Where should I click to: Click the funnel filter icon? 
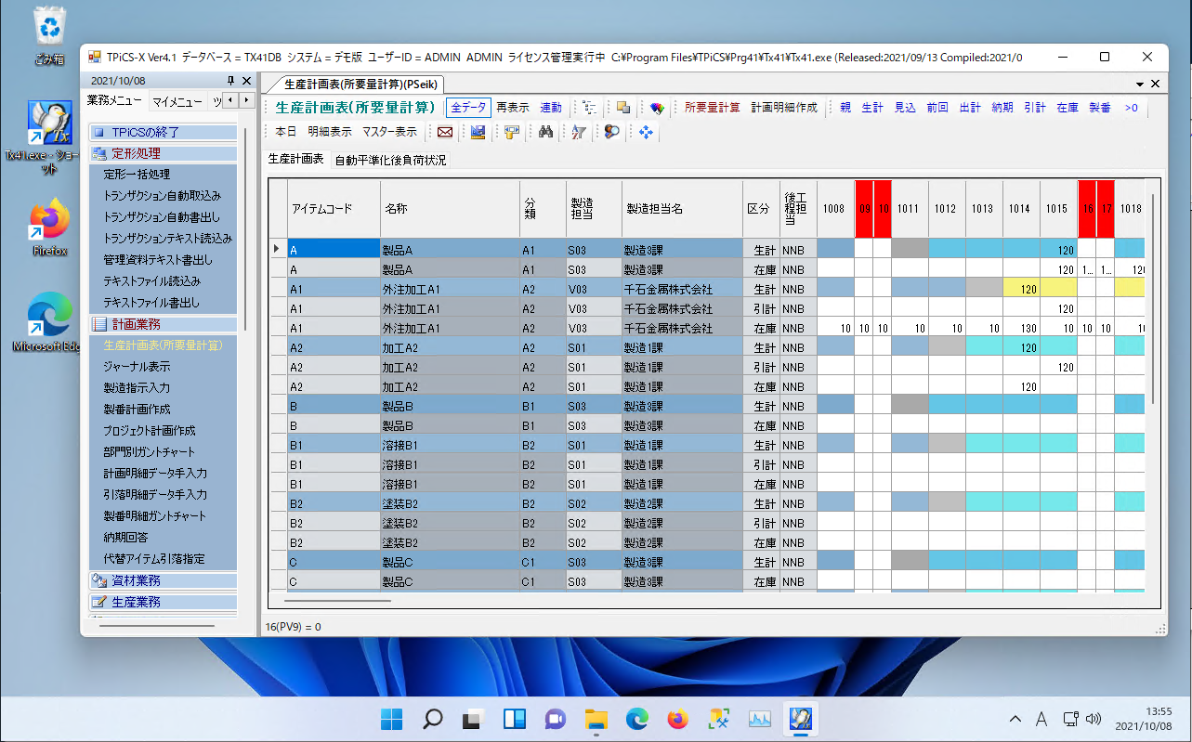(x=578, y=132)
